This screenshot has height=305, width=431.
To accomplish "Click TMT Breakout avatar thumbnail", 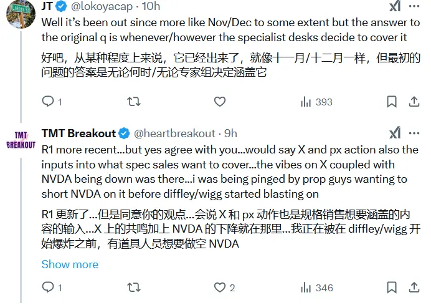I will (x=21, y=140).
